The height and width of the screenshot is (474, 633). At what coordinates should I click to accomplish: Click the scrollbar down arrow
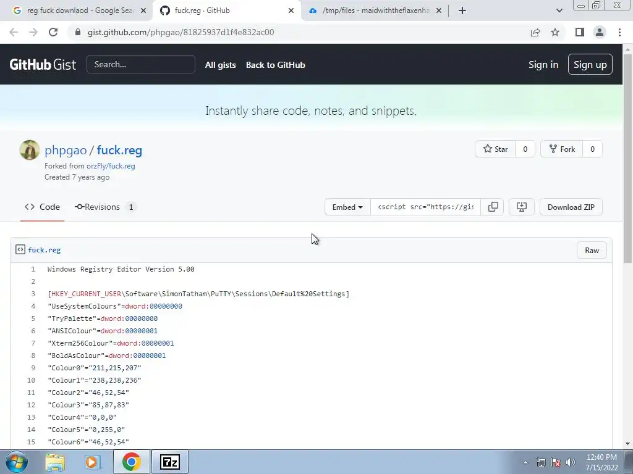(x=627, y=444)
